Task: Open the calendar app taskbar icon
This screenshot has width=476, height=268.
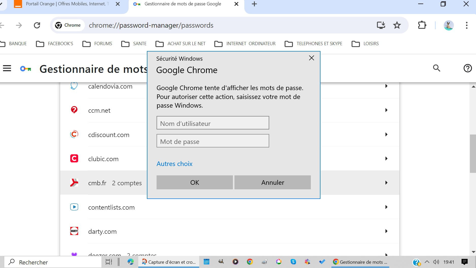Action: 207,262
